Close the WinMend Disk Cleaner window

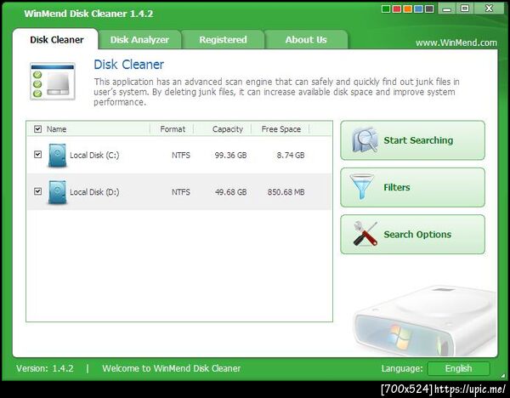tap(489, 9)
